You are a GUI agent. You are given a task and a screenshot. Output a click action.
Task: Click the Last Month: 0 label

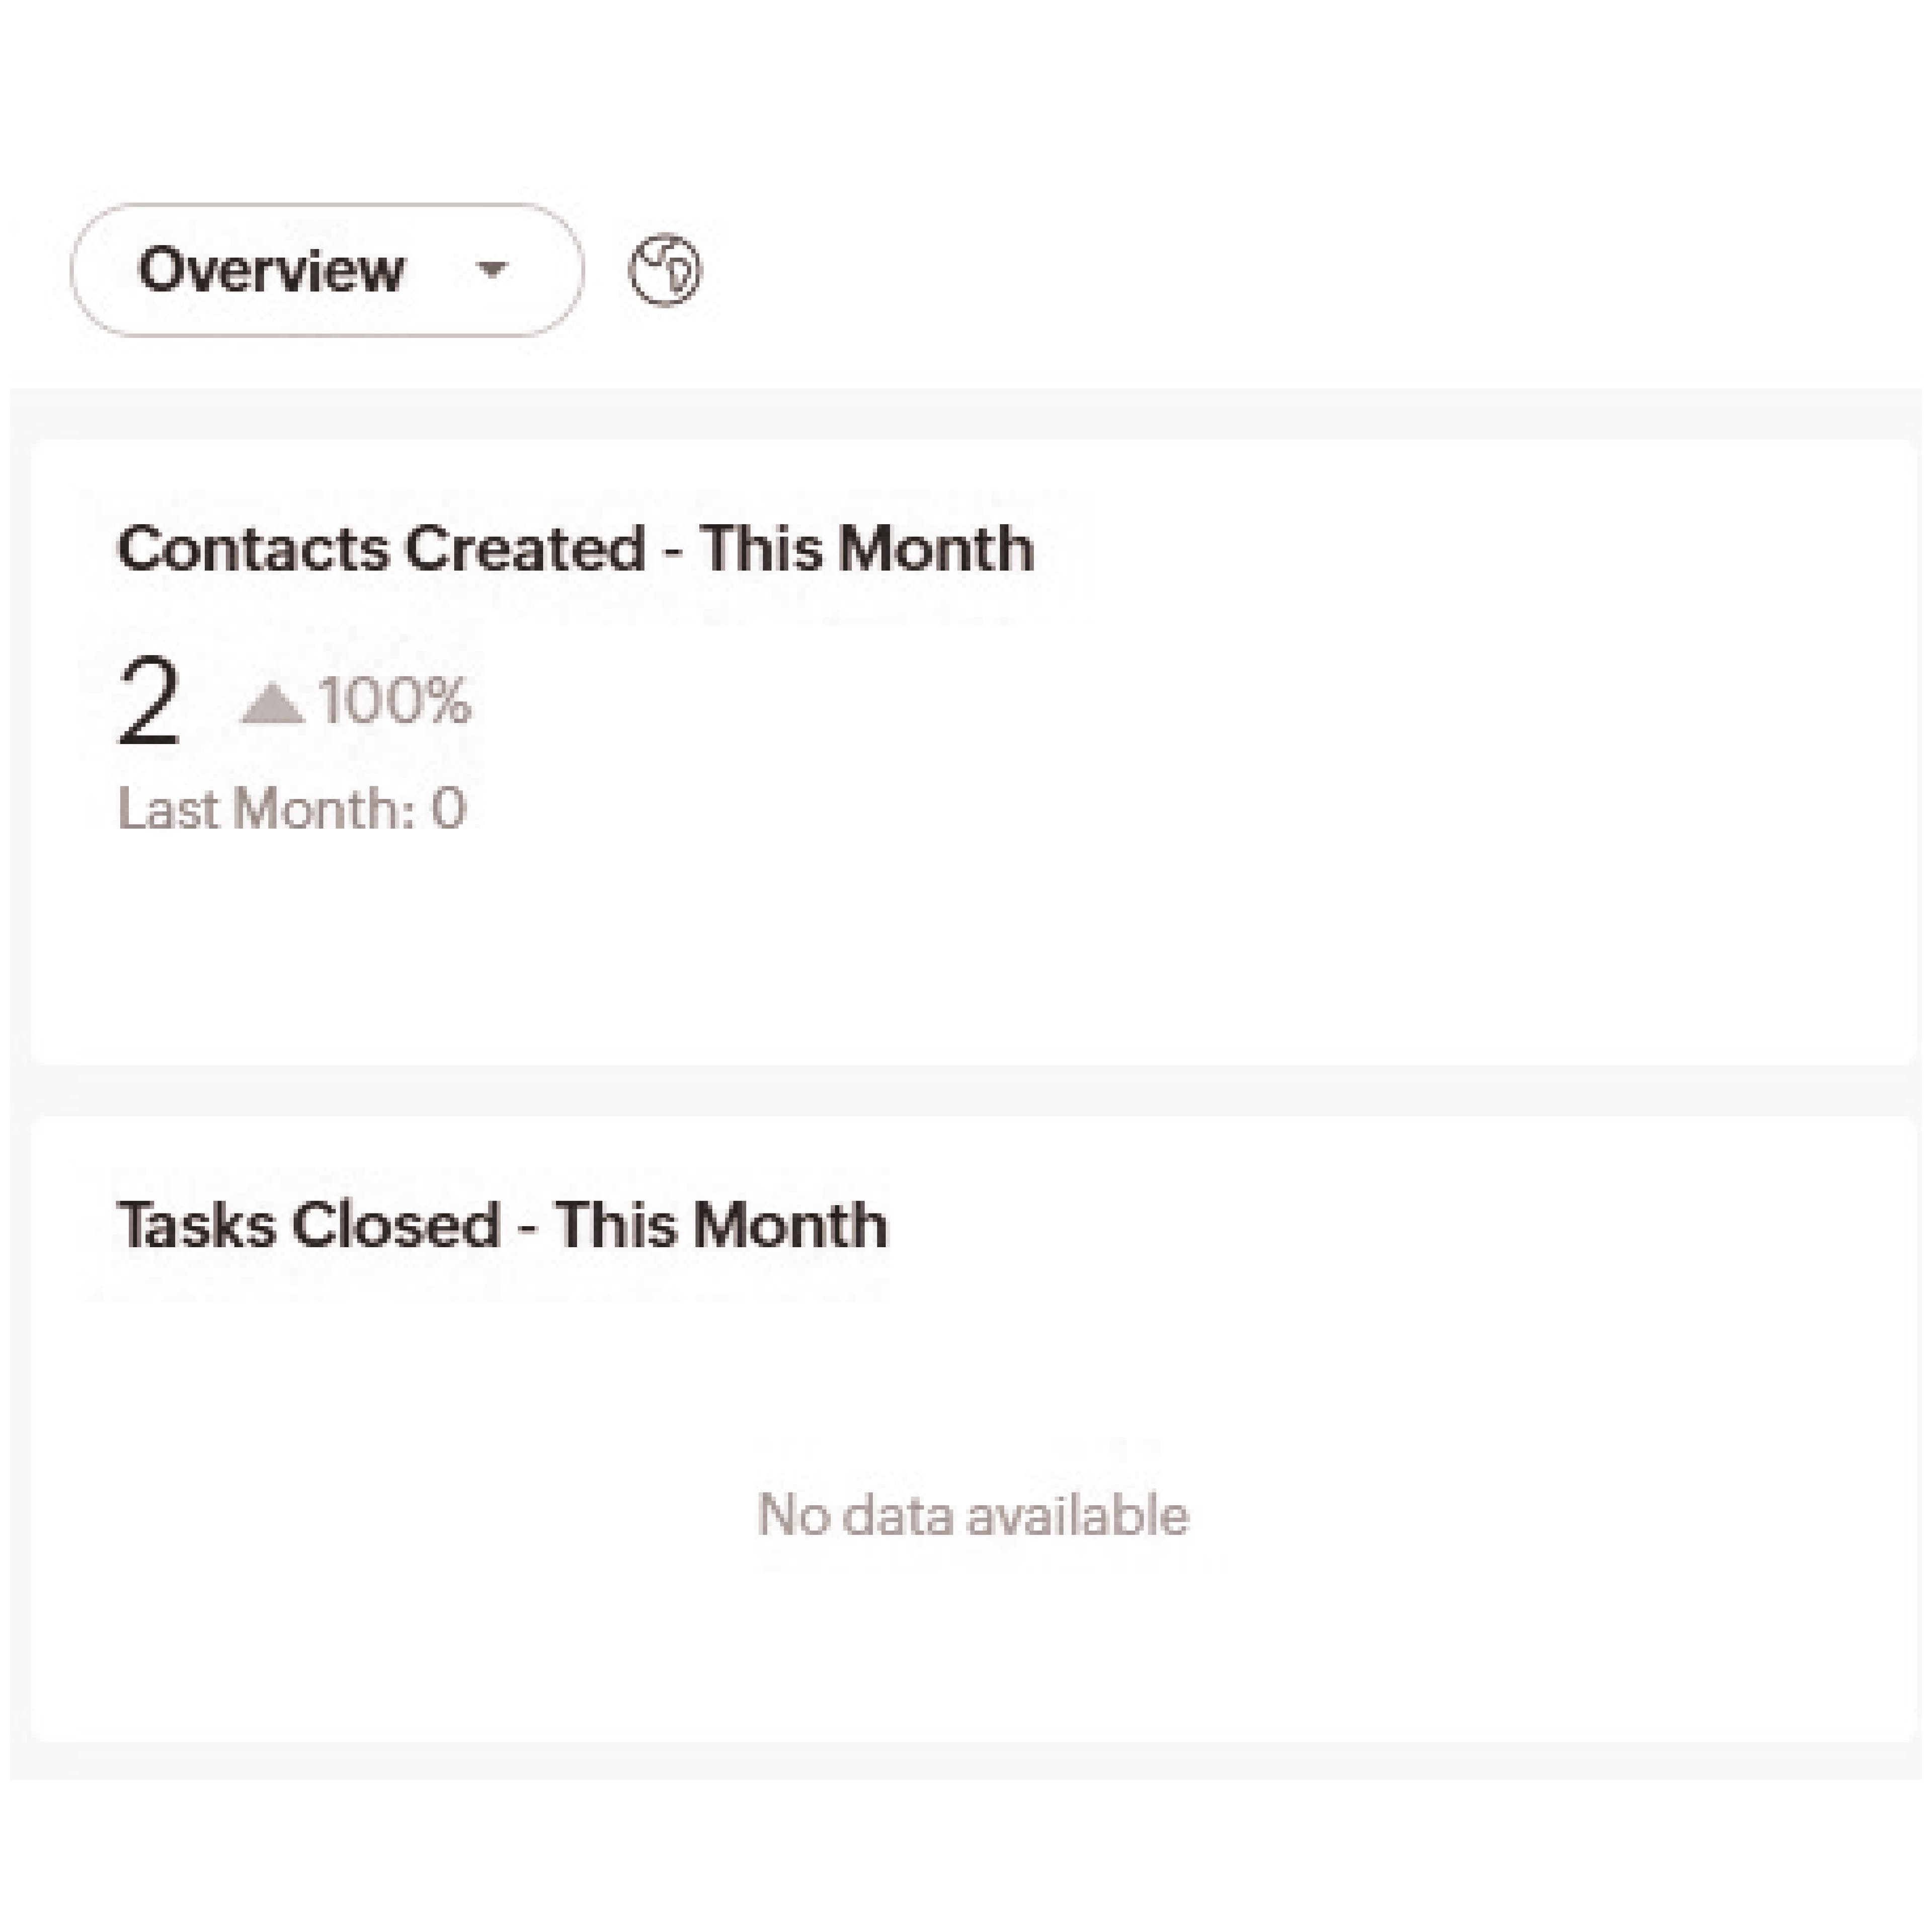click(292, 808)
